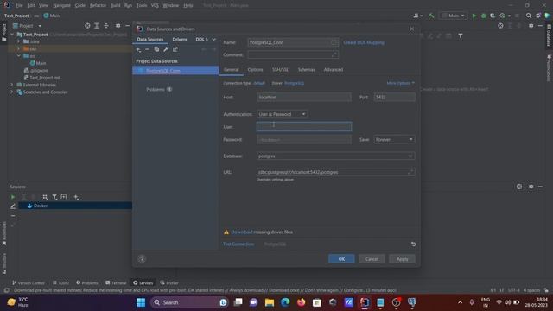Screen dimensions: 553x311
Task: Click select opened file target icon in Project panel
Action: [x=87, y=26]
